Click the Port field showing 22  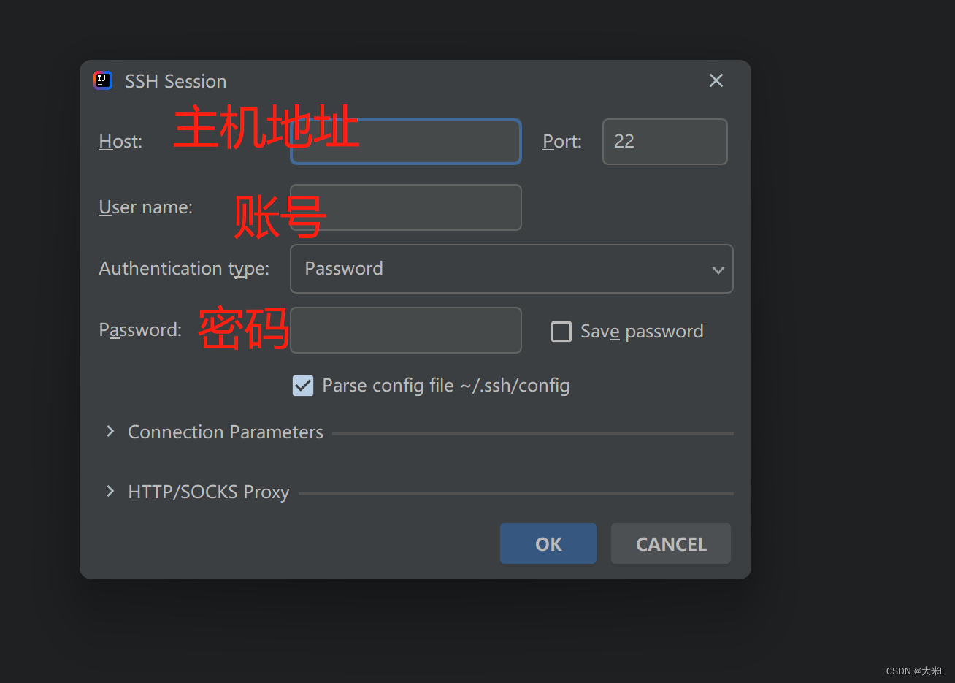[664, 141]
